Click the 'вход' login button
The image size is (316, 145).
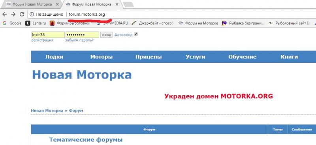[x=107, y=35]
